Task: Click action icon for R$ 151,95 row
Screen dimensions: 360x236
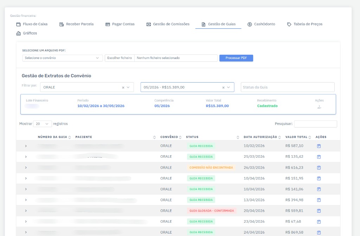Action: 319,178
